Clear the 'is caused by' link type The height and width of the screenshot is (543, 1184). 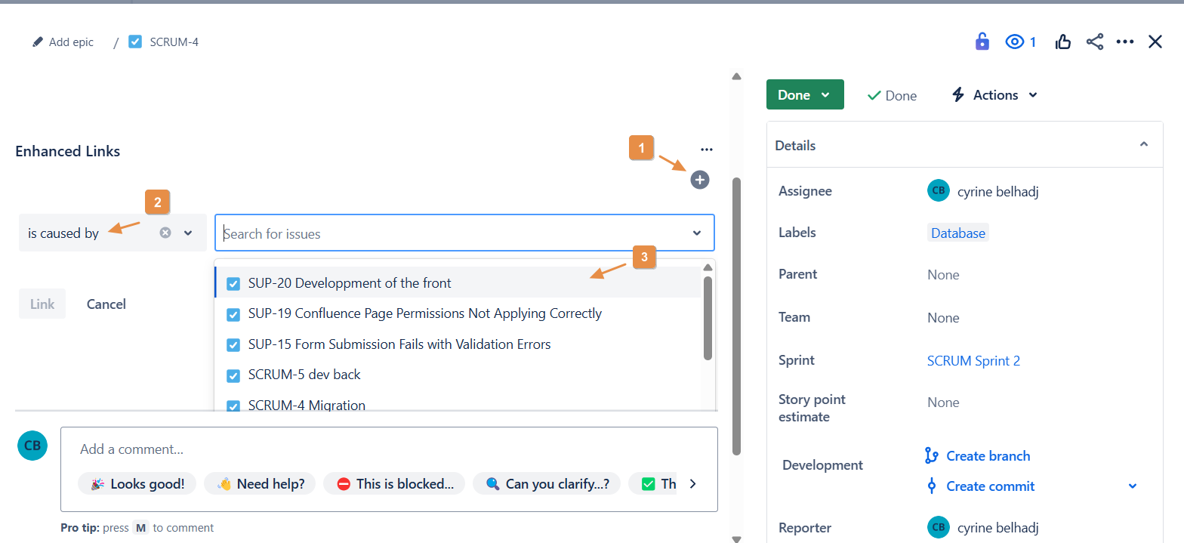165,233
